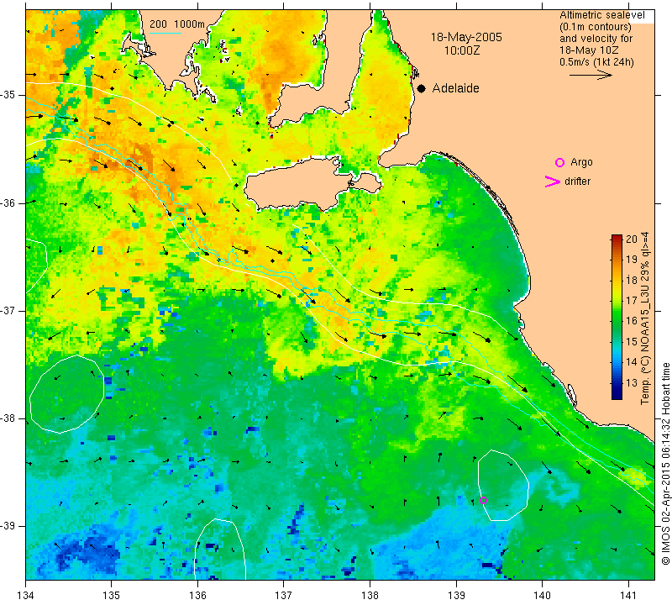The height and width of the screenshot is (605, 672).
Task: Click the longitude axis label '139'
Action: coord(456,595)
